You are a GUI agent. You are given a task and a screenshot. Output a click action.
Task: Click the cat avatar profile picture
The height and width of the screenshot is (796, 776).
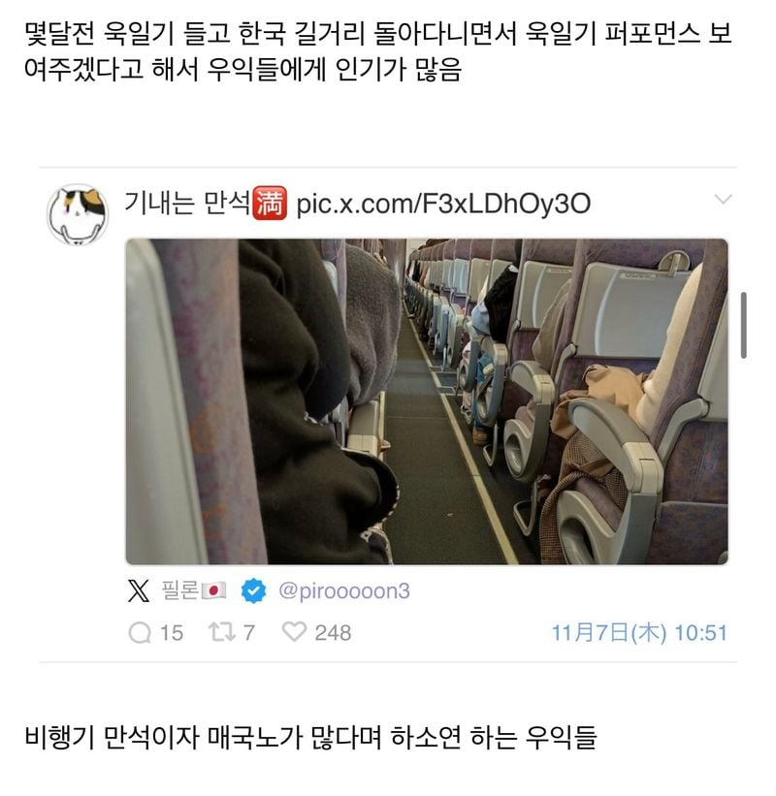(78, 214)
